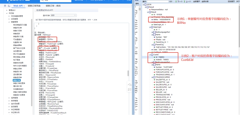Viewport: 240px width, 115px height.
Task: Select 销售价目表 in the tree
Action: pos(18,31)
